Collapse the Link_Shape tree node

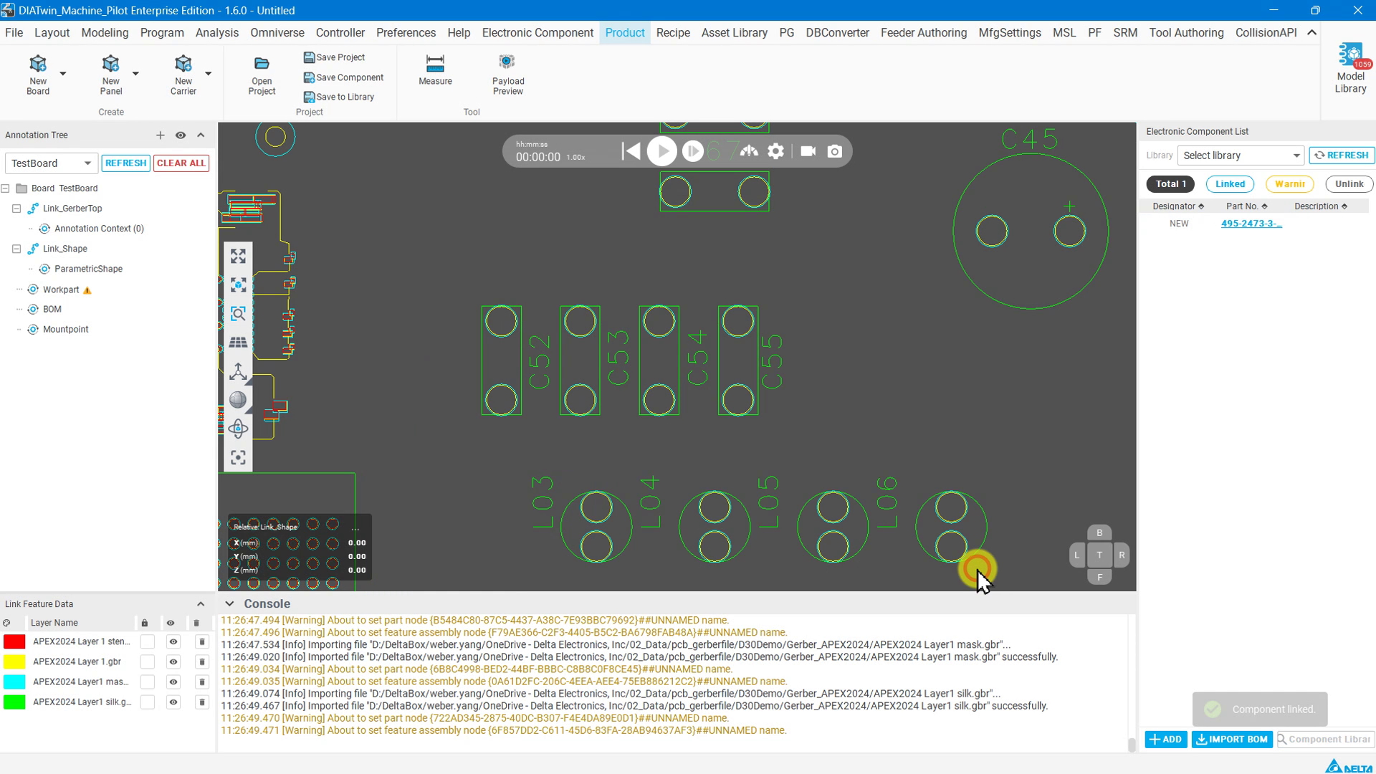pyautogui.click(x=16, y=249)
